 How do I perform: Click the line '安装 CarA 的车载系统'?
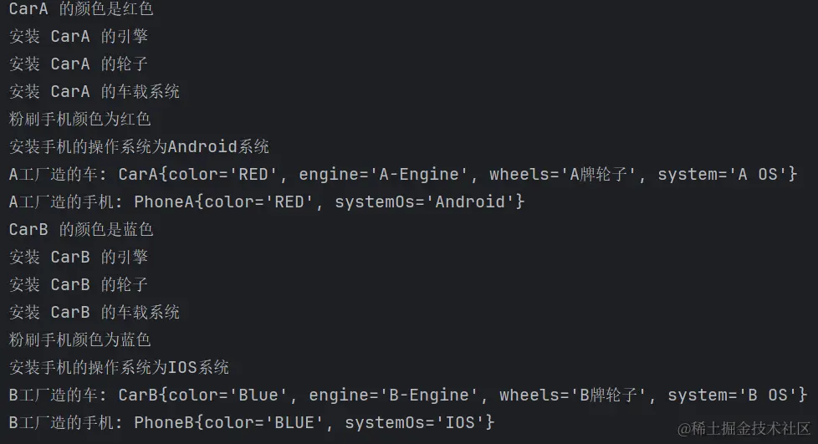pyautogui.click(x=95, y=91)
